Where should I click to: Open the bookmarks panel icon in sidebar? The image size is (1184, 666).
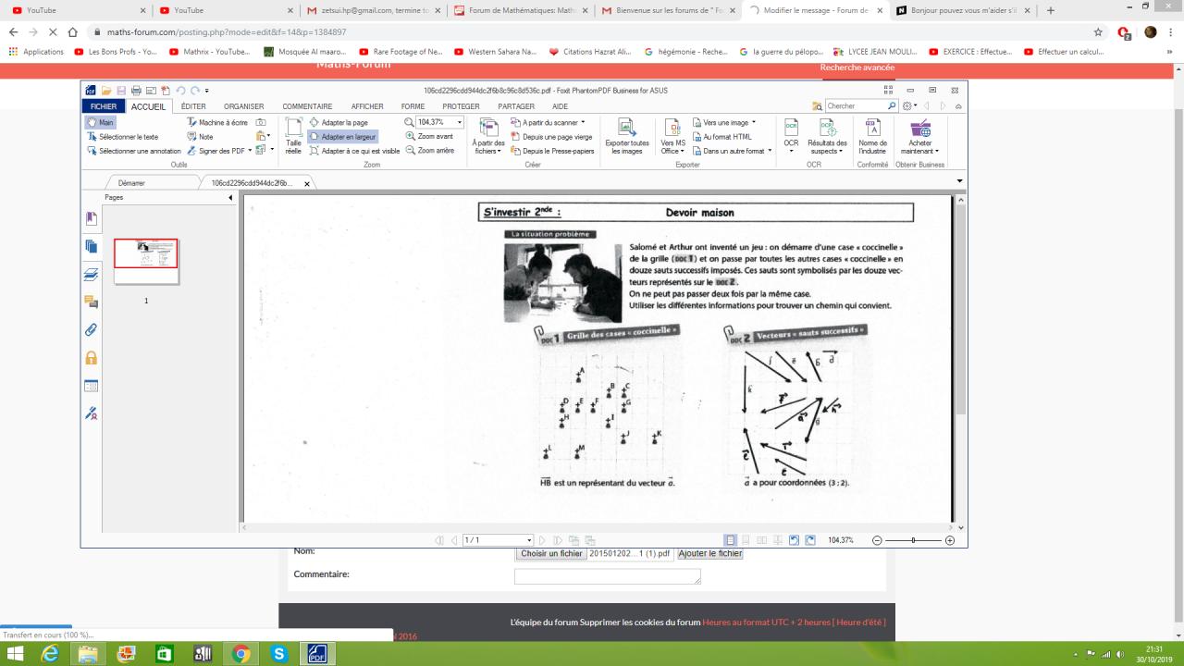point(92,218)
